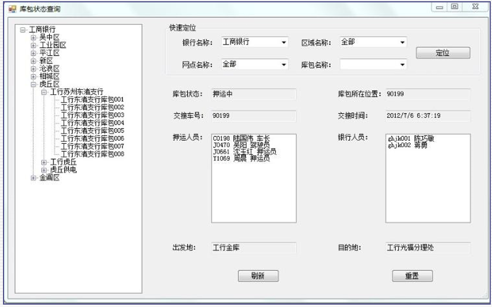Expand the 金阊区 tree node
This screenshot has width=492, height=307.
[x=33, y=178]
